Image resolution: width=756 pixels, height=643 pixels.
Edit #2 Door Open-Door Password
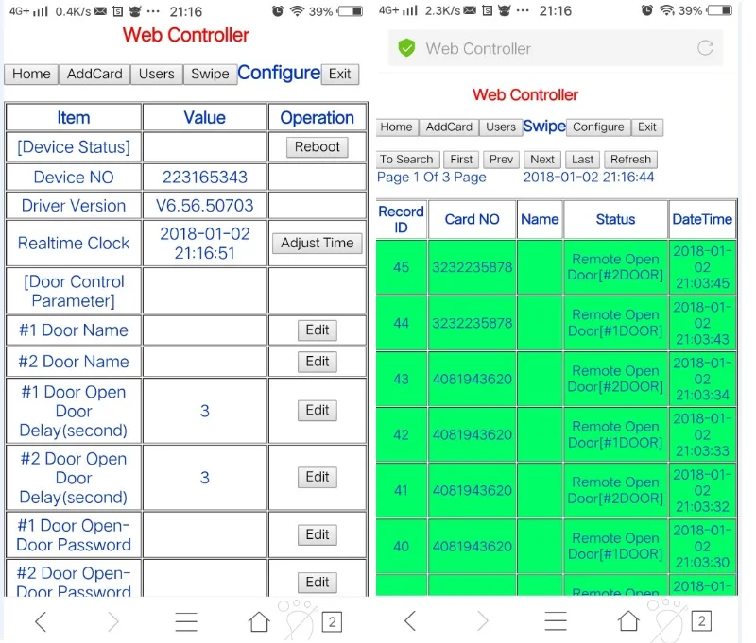click(x=318, y=583)
